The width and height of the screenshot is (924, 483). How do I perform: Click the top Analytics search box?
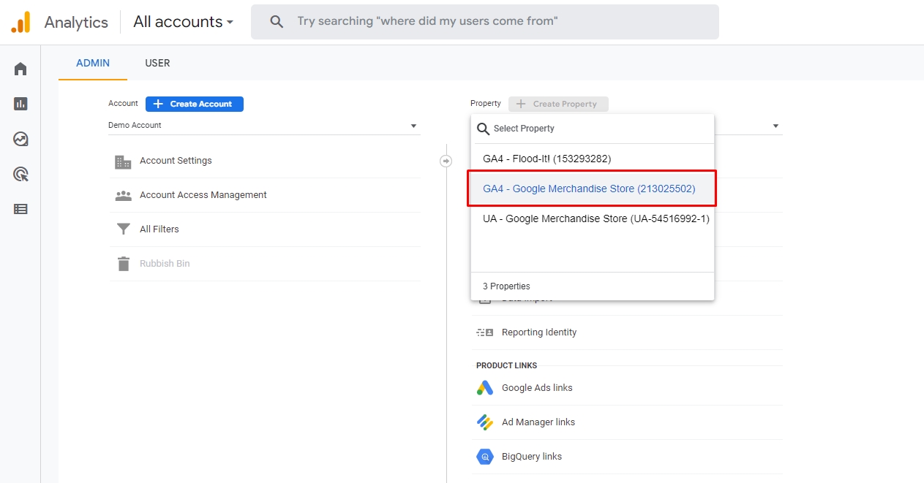tap(484, 22)
